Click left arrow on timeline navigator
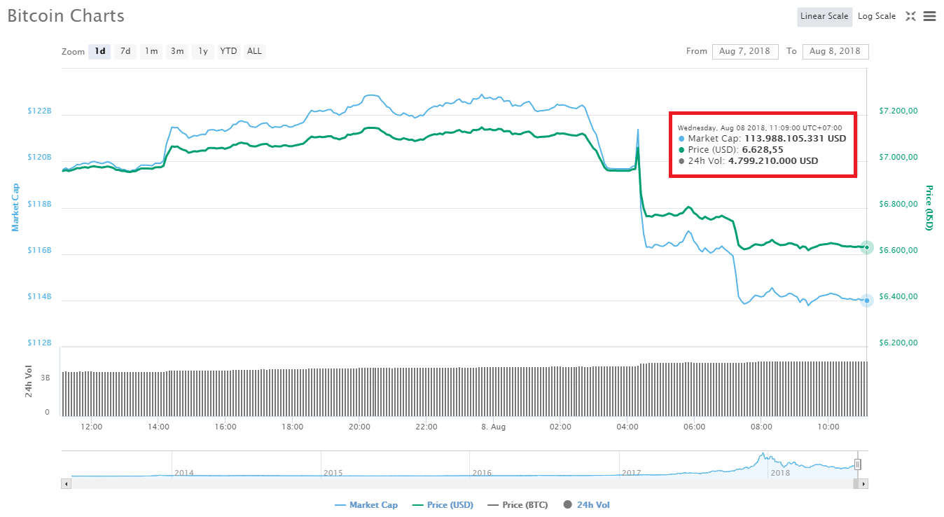Image resolution: width=944 pixels, height=517 pixels. 66,483
